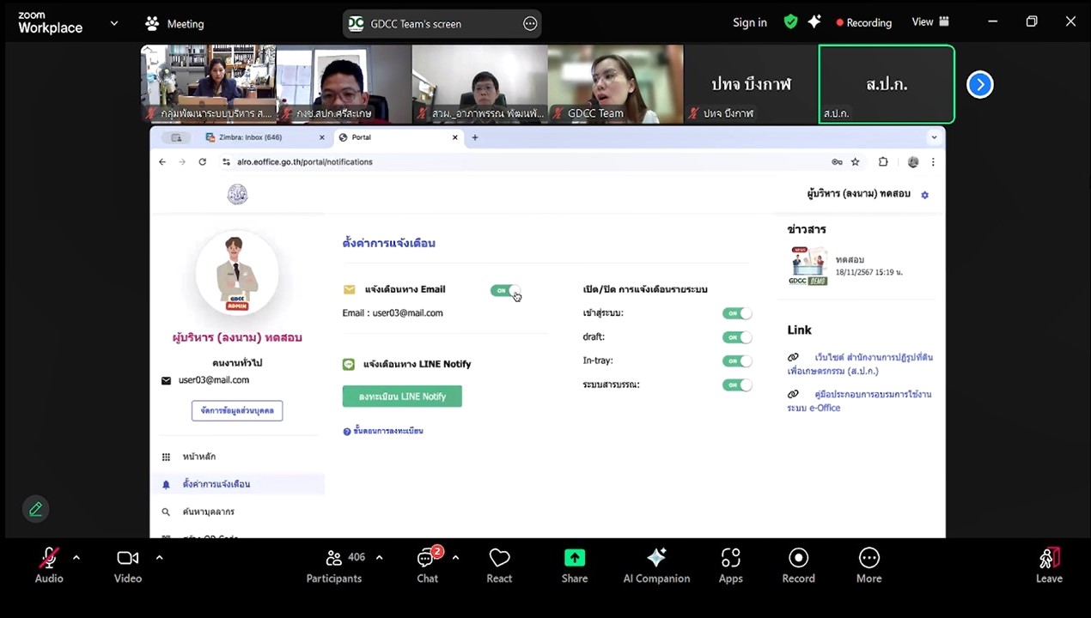Toggle the draft notification switch
This screenshot has width=1091, height=618.
(737, 337)
